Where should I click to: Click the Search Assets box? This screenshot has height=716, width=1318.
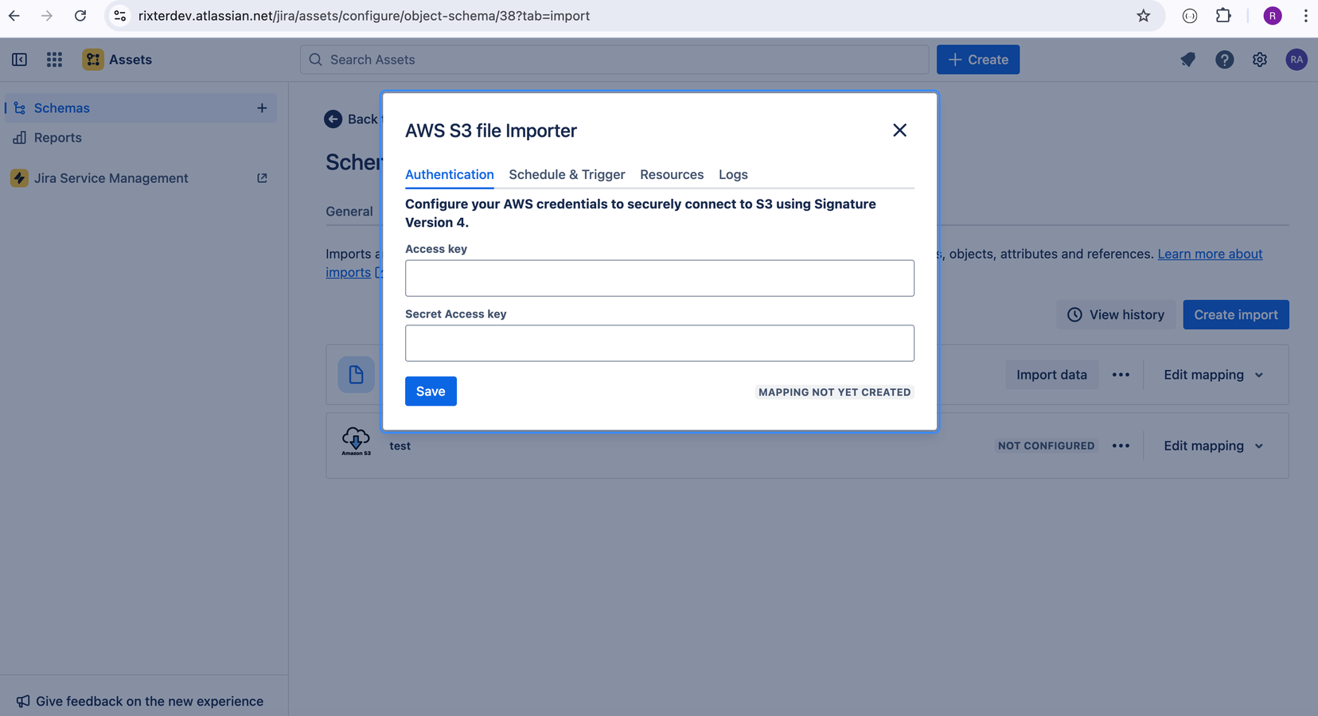(614, 60)
